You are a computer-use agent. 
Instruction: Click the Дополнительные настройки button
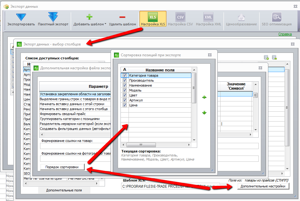tap(263, 186)
